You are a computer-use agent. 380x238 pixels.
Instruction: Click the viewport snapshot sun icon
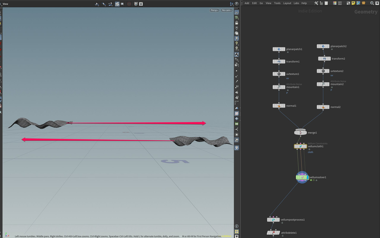click(x=141, y=4)
